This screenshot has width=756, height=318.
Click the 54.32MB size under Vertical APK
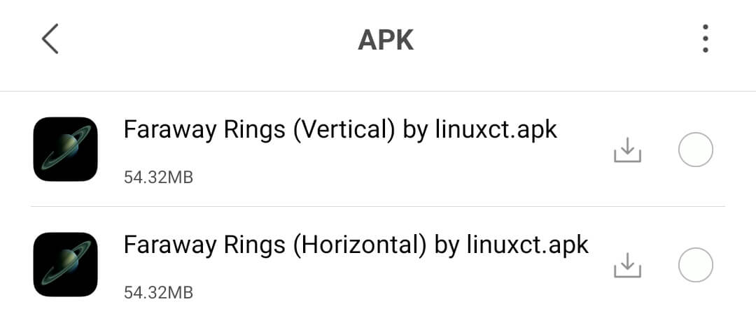(x=158, y=178)
